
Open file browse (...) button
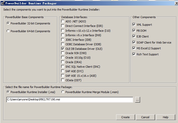click(137, 100)
